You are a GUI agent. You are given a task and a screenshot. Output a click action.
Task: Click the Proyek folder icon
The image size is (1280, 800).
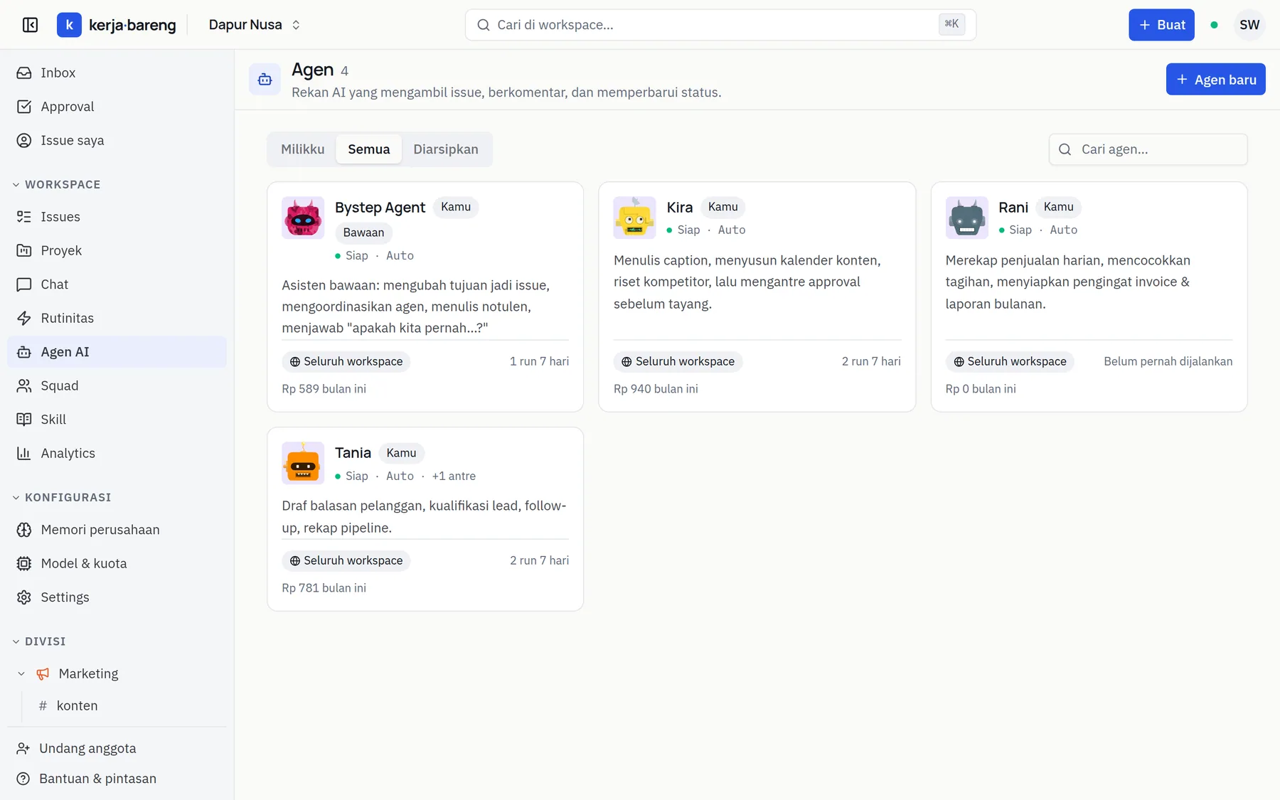pos(24,250)
